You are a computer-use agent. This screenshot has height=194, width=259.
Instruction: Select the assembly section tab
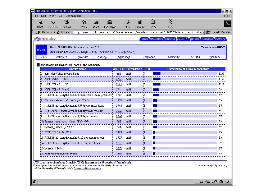pyautogui.click(x=173, y=57)
